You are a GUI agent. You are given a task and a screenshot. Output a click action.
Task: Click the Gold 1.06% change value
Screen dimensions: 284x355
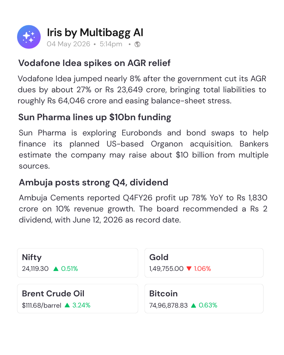(202, 269)
